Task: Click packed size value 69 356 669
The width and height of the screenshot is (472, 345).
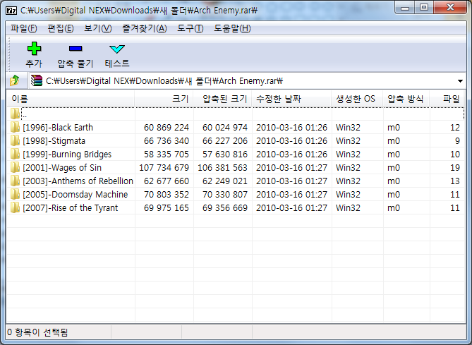Action: click(x=225, y=208)
